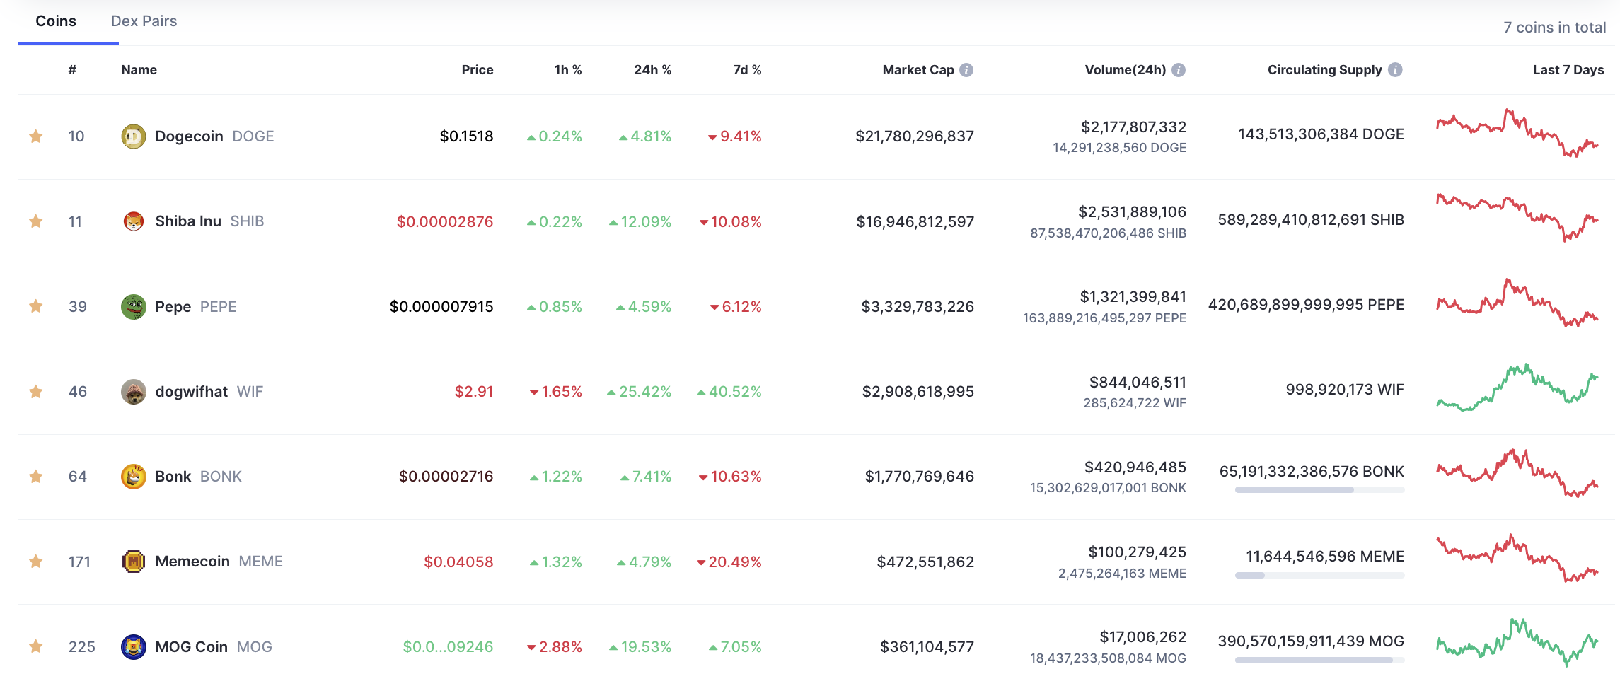
Task: Sort table by Name column
Action: [x=139, y=70]
